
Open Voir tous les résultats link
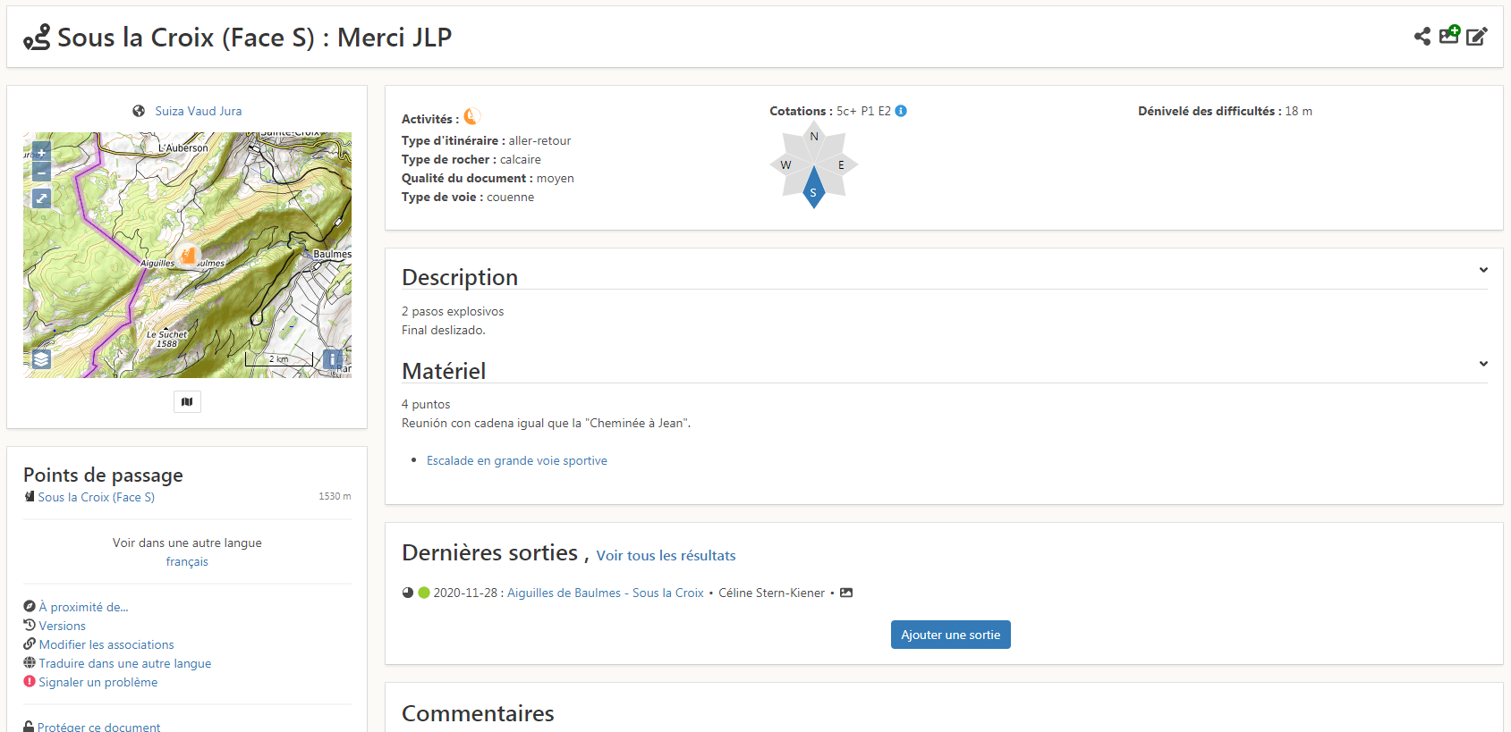(x=666, y=555)
